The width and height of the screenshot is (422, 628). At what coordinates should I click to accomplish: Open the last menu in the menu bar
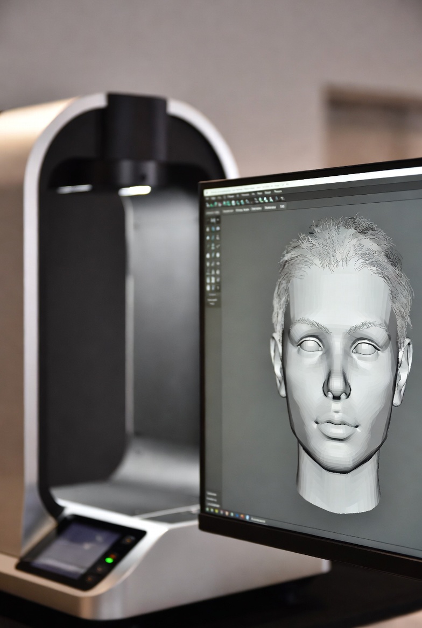[x=278, y=192]
